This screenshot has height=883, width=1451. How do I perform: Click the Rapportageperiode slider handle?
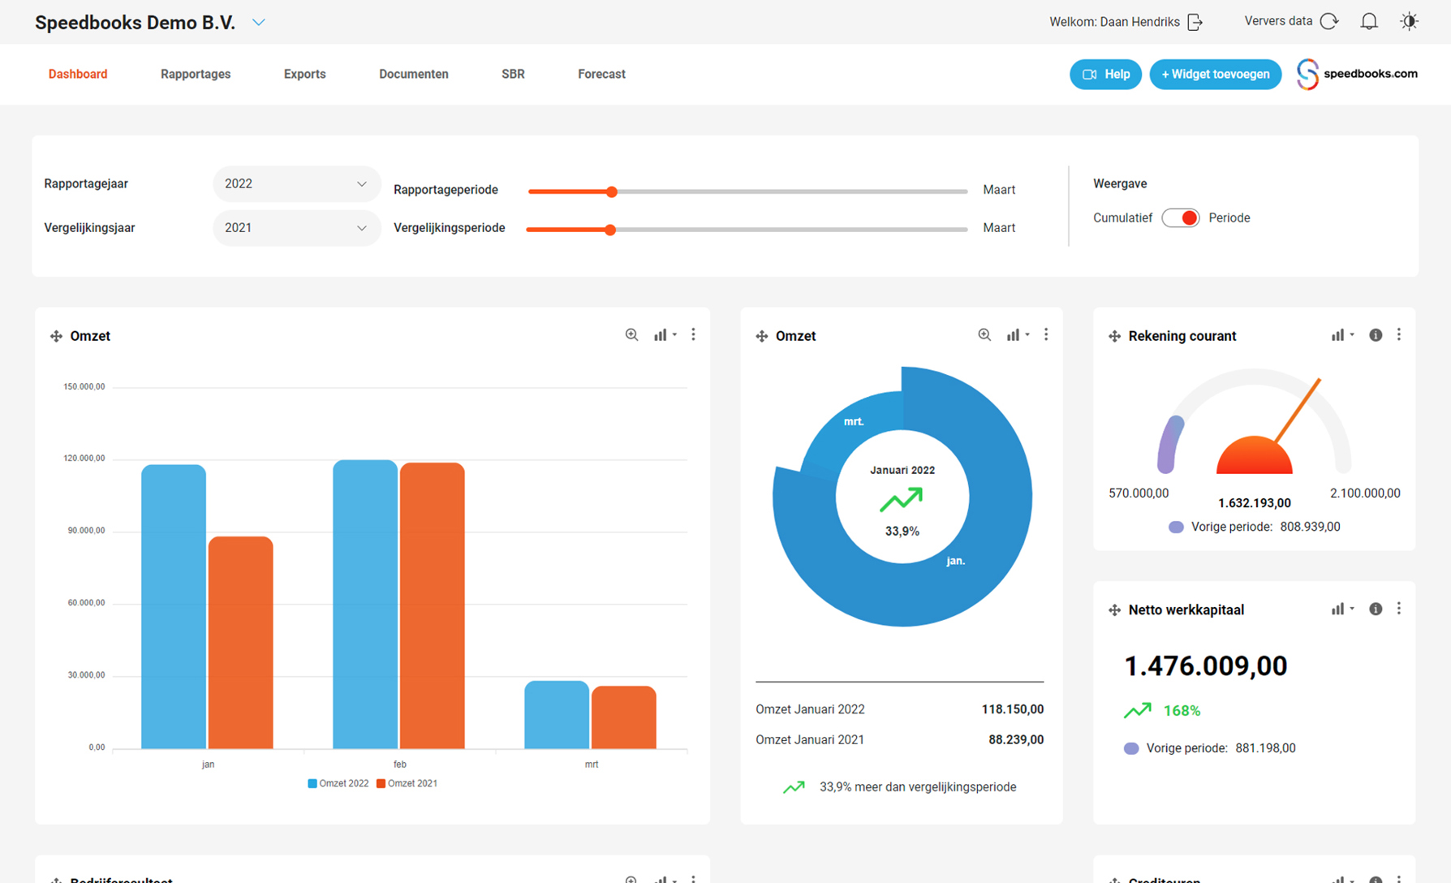[612, 192]
